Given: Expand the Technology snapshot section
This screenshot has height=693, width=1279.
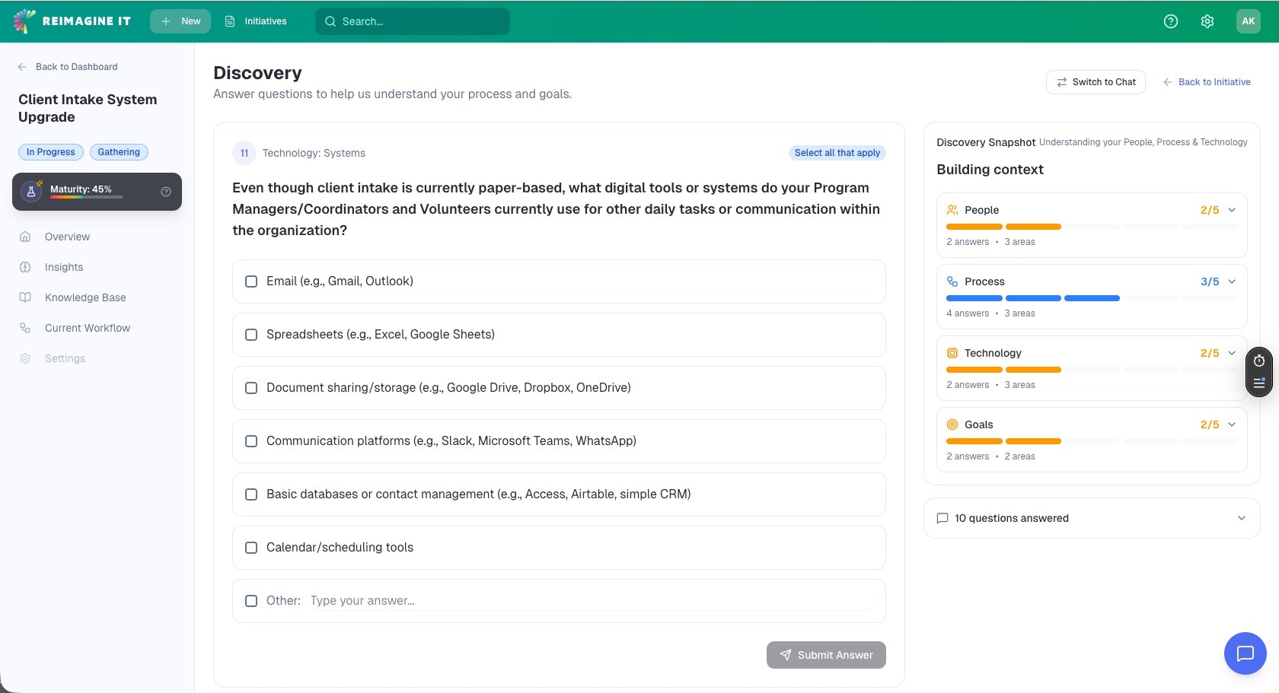Looking at the screenshot, I should [1233, 353].
